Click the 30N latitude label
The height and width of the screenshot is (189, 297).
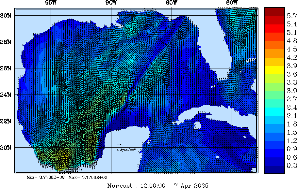[x=6, y=16]
